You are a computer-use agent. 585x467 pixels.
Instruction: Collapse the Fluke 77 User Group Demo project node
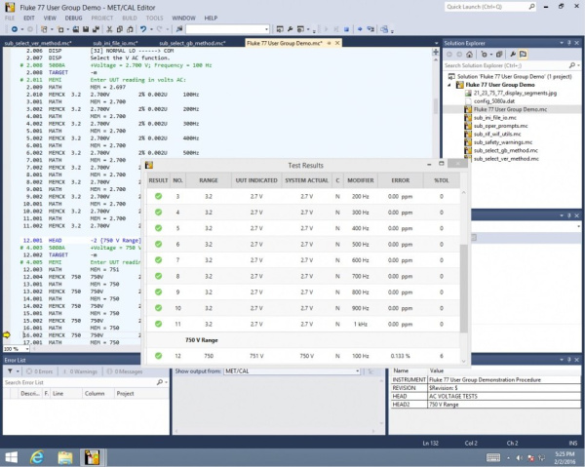point(450,85)
